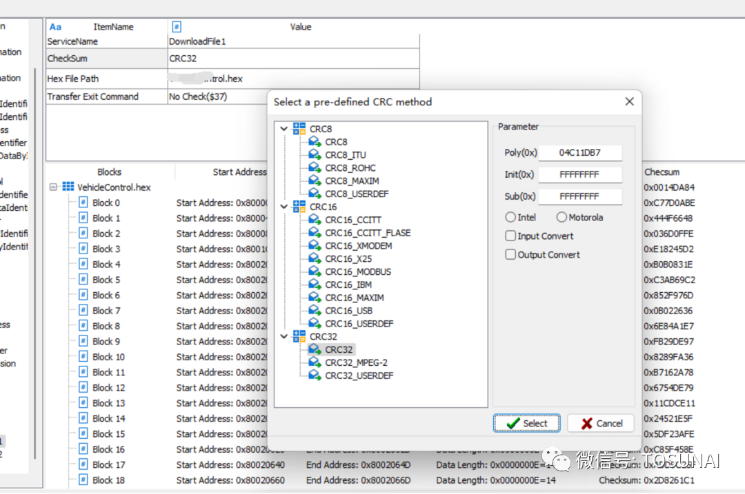
Task: Enable the Output Convert checkbox
Action: point(510,254)
